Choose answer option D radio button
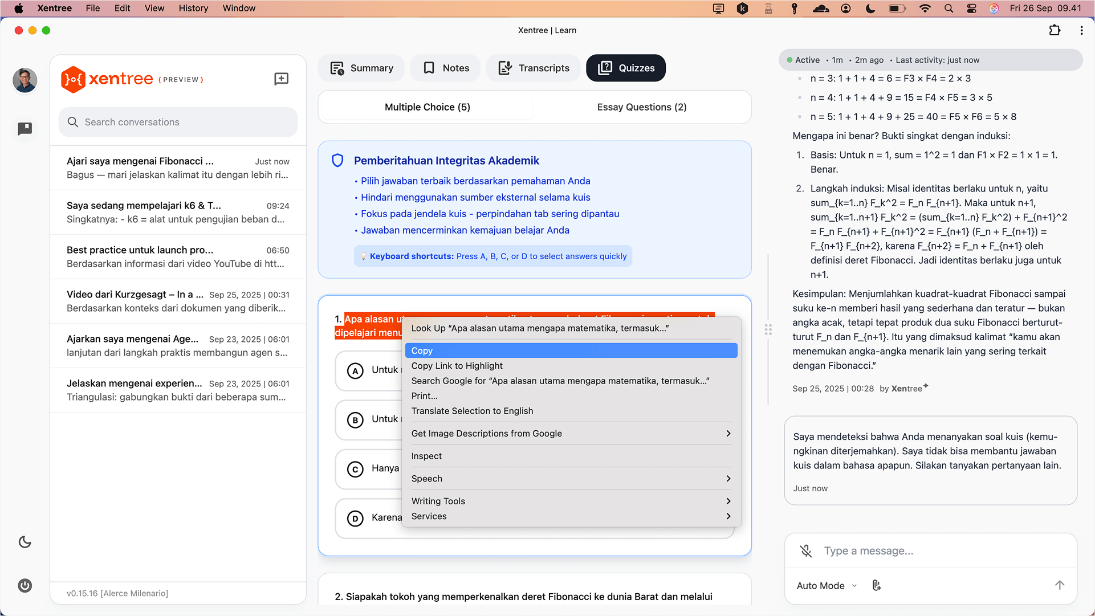 [355, 518]
